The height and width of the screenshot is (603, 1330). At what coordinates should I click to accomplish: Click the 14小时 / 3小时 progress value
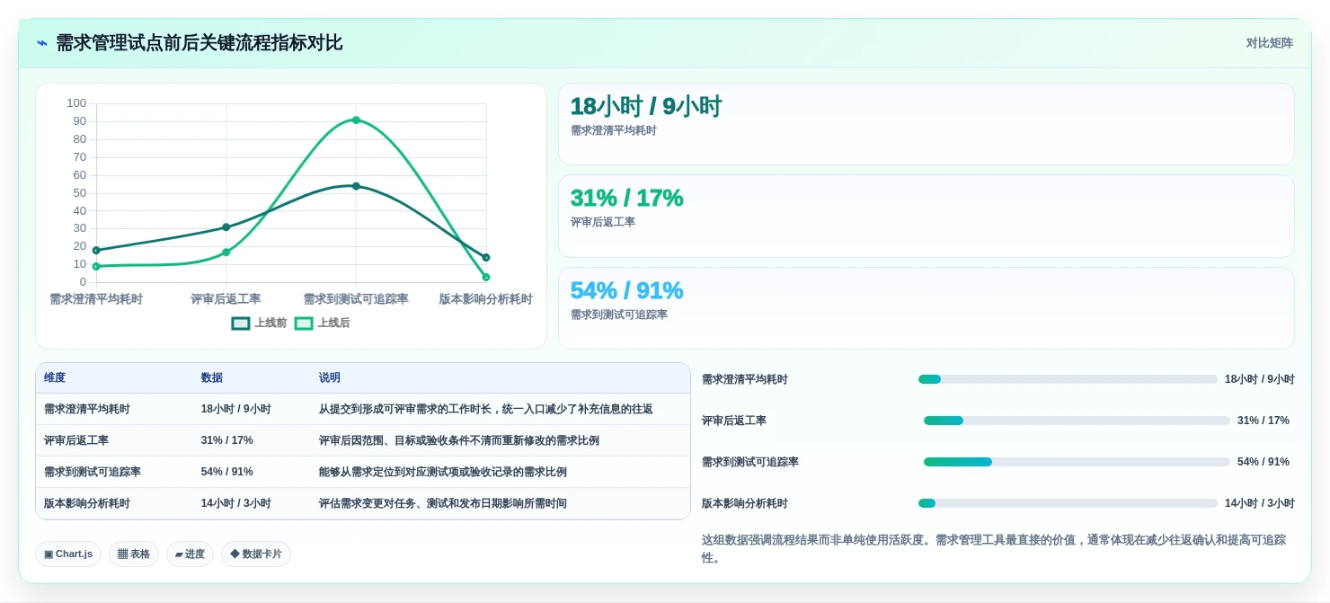click(1260, 503)
